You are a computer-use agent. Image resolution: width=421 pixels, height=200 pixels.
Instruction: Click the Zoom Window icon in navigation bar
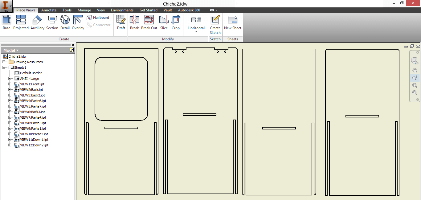pyautogui.click(x=415, y=93)
